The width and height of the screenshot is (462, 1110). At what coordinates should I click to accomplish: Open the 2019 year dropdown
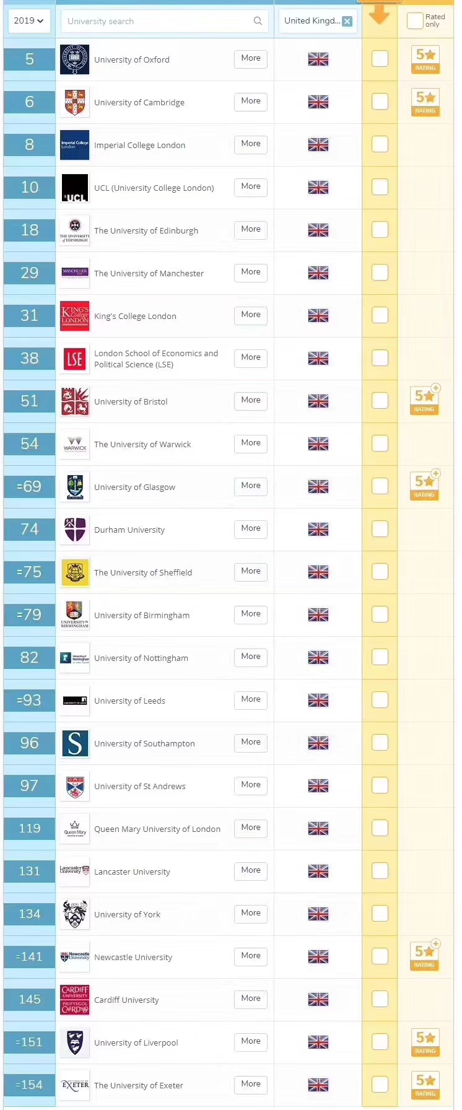coord(28,21)
